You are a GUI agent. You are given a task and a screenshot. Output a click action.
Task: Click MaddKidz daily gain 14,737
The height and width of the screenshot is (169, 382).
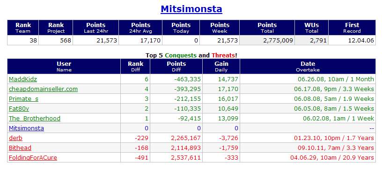228,79
